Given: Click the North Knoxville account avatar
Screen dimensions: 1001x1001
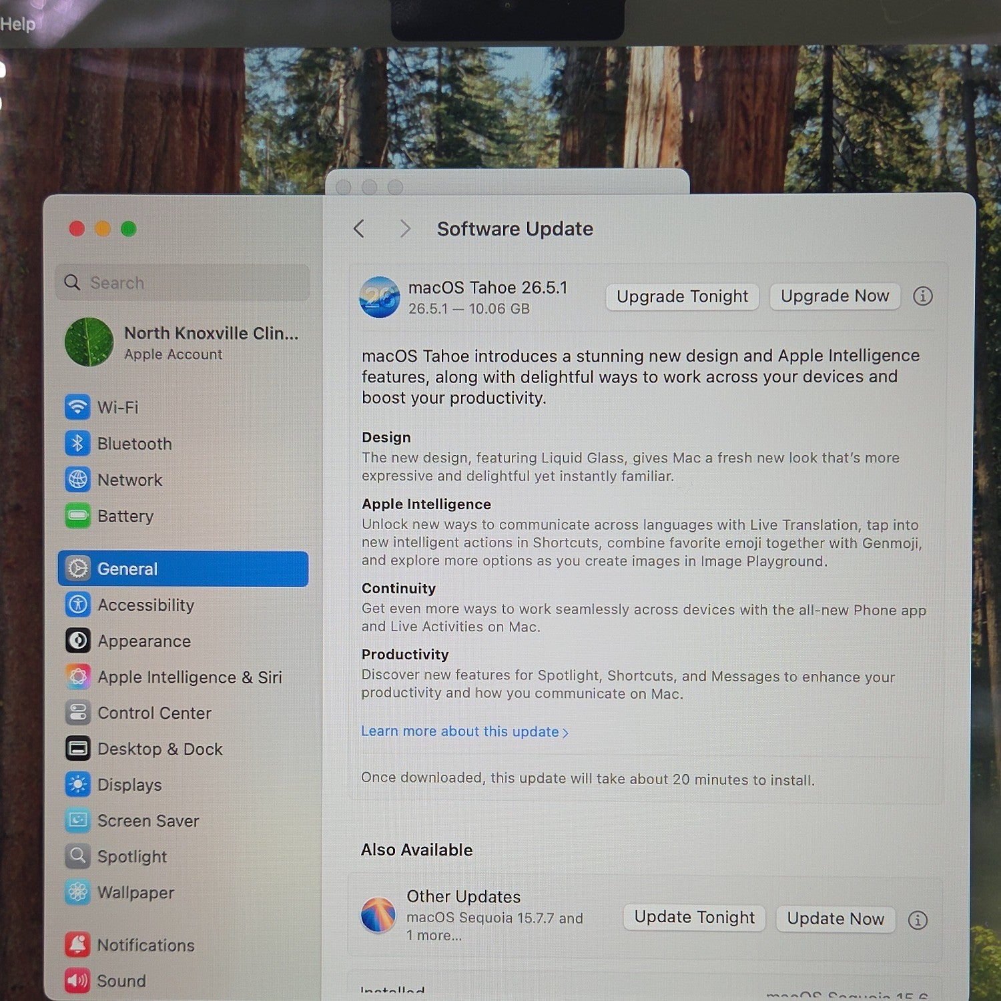Looking at the screenshot, I should [x=89, y=342].
